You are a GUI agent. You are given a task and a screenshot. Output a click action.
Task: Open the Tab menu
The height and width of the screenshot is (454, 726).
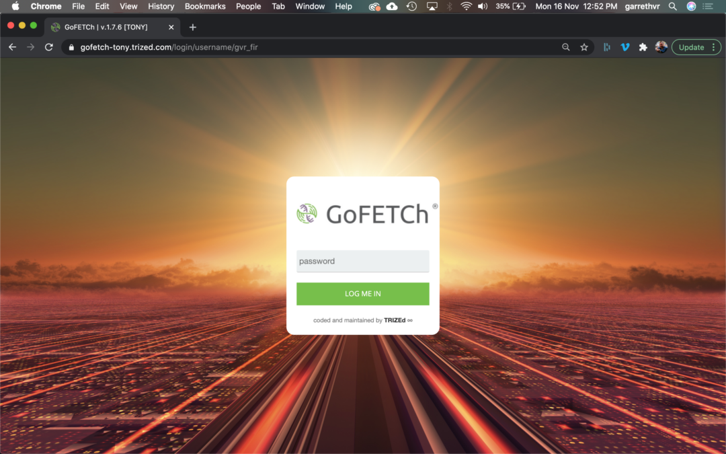(x=278, y=7)
